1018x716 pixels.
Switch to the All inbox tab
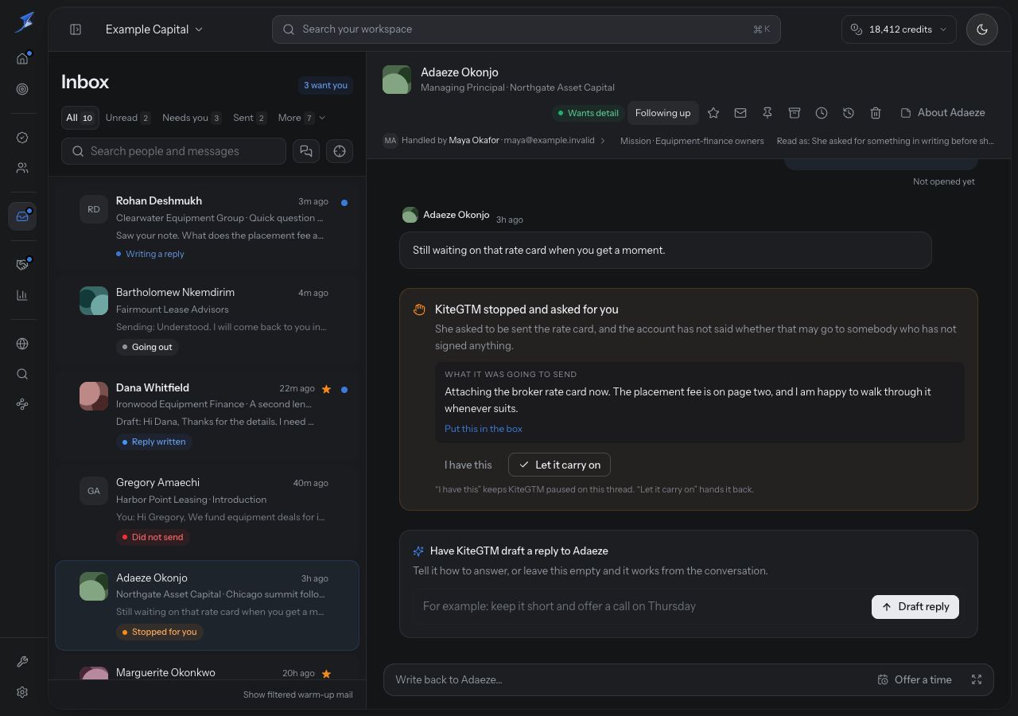click(x=80, y=118)
